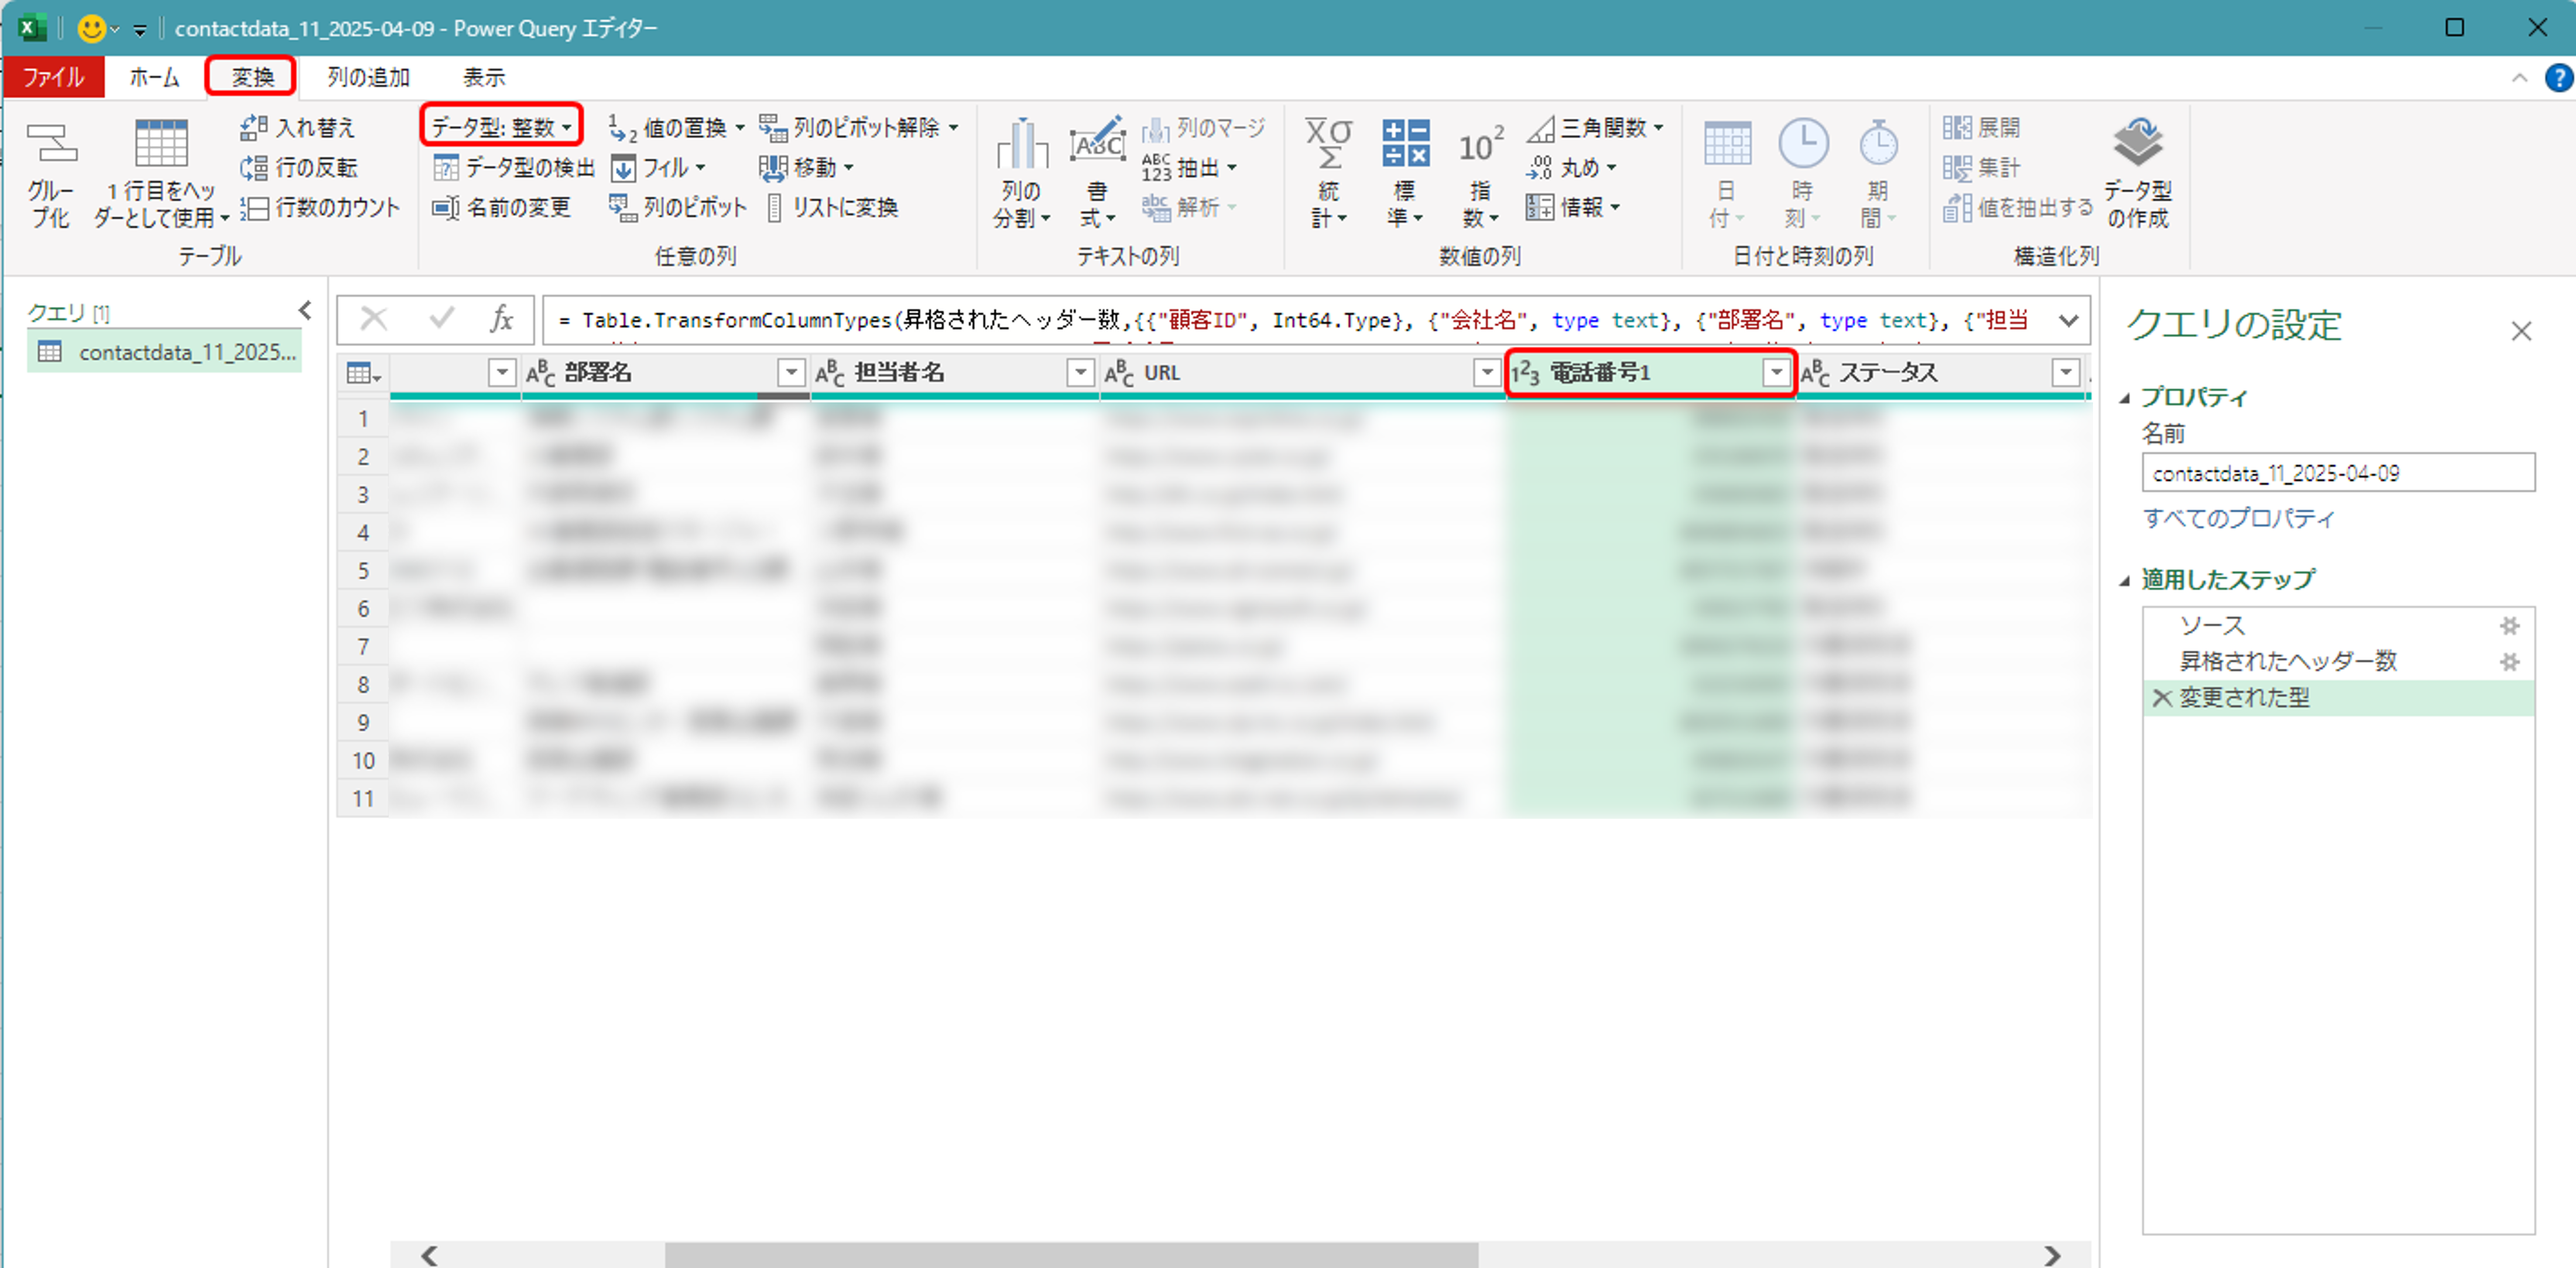Click the Reverse Rows (行の反転) icon
This screenshot has height=1268, width=2576.
(254, 168)
